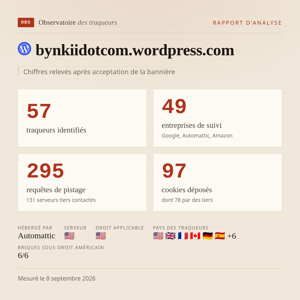Click the DROIT APPLICABLE label
Screen dimensions: 300x300
120,228
